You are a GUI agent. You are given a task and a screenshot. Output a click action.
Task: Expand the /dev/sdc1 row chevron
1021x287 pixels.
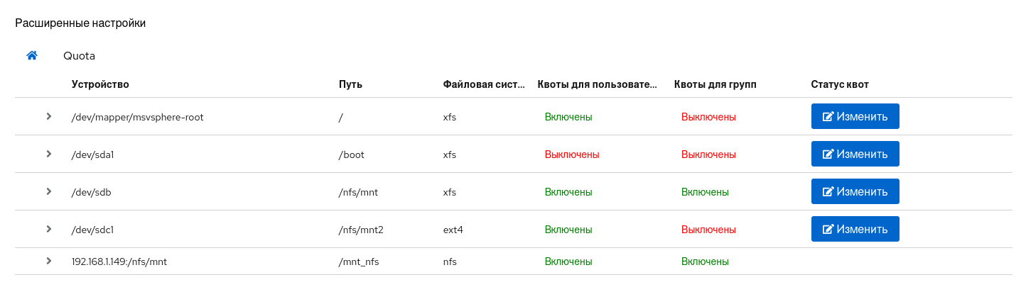click(x=49, y=229)
